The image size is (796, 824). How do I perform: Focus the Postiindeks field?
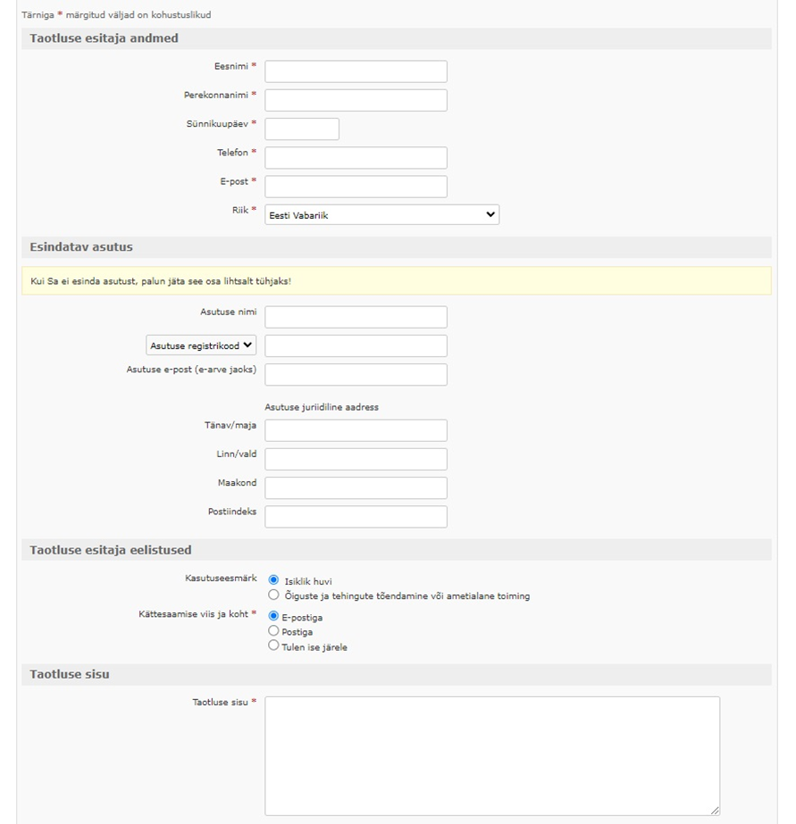tap(356, 516)
